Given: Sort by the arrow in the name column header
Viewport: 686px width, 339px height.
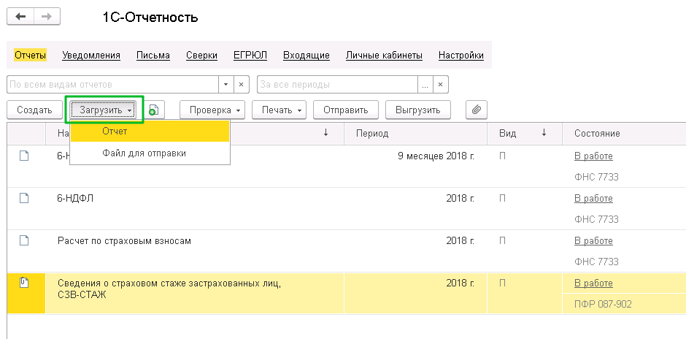Looking at the screenshot, I should click(325, 133).
